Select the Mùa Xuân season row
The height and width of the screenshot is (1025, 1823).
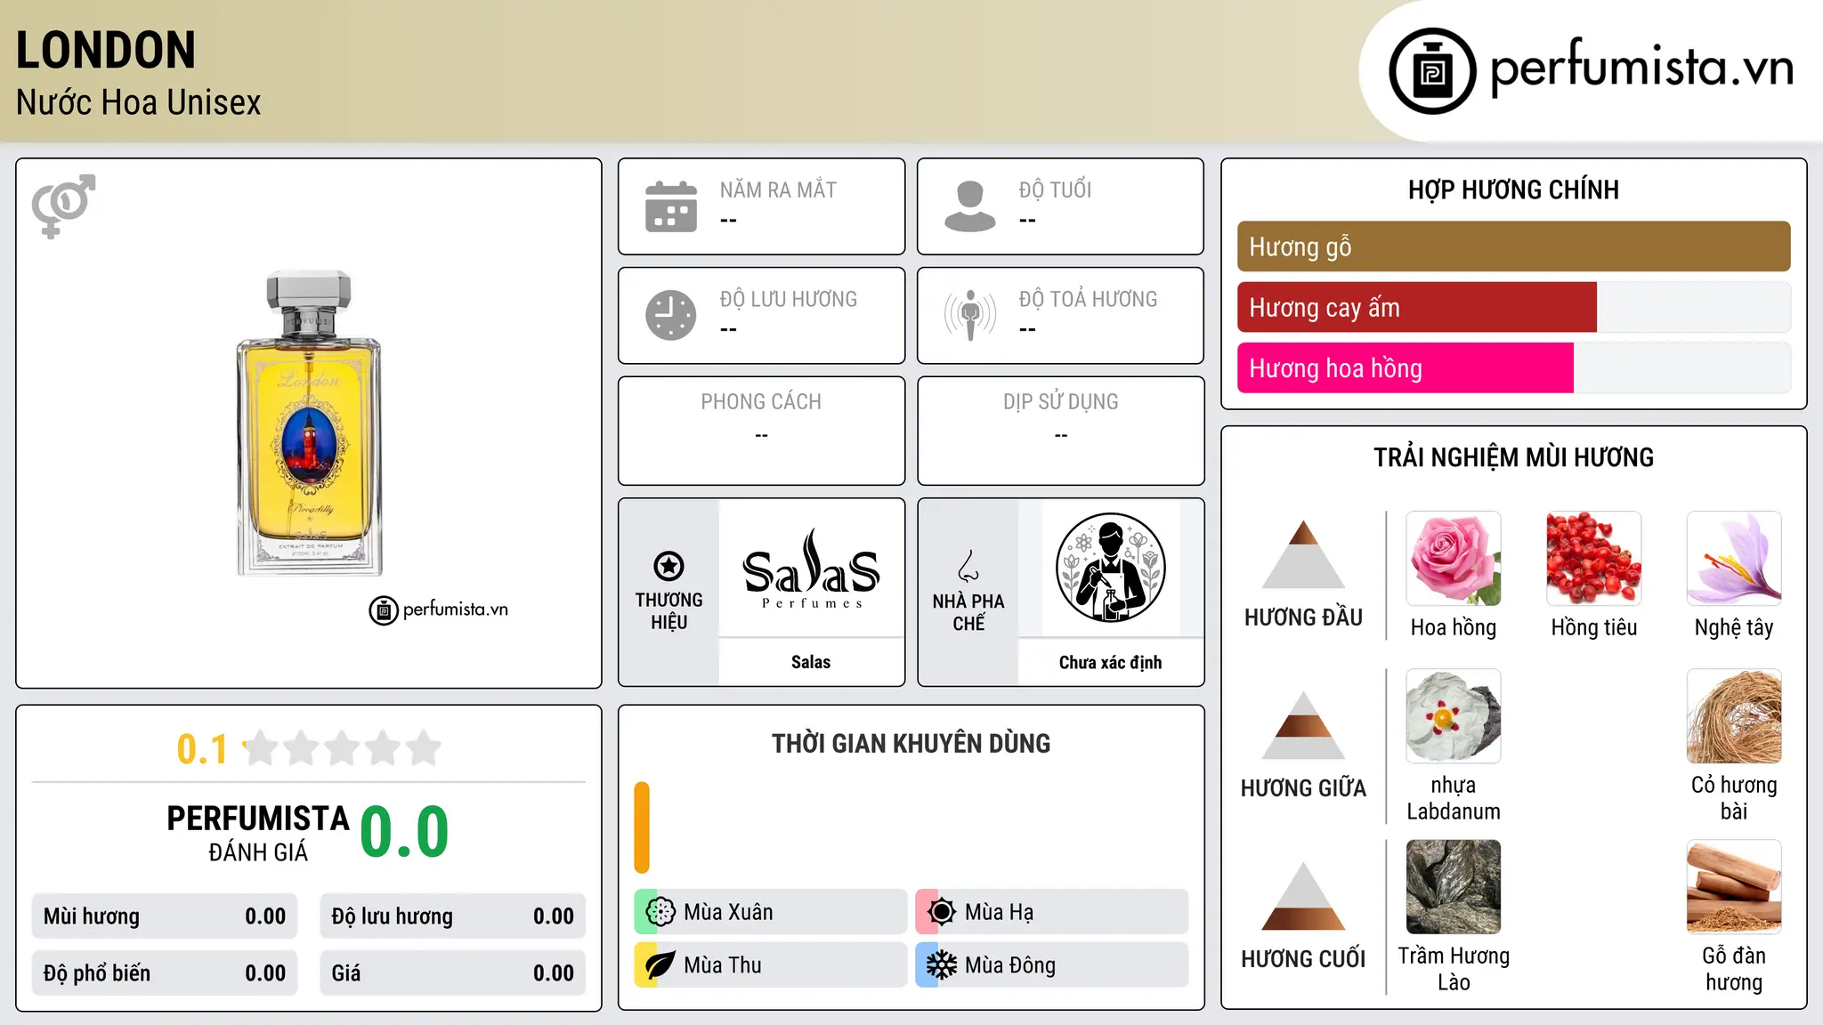point(771,912)
